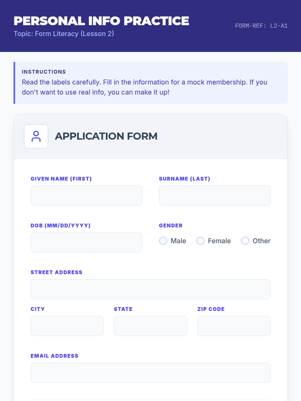The width and height of the screenshot is (301, 401).
Task: Select the Zip Code input box
Action: [x=234, y=326]
